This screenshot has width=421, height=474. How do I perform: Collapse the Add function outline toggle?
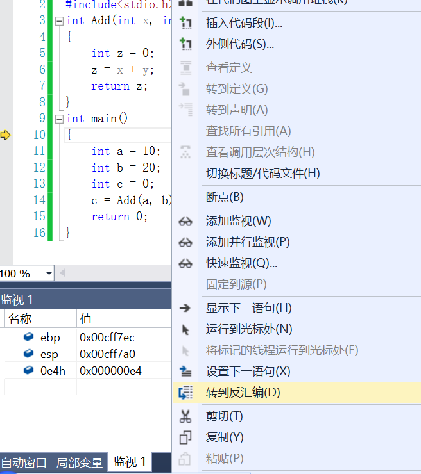click(x=60, y=21)
